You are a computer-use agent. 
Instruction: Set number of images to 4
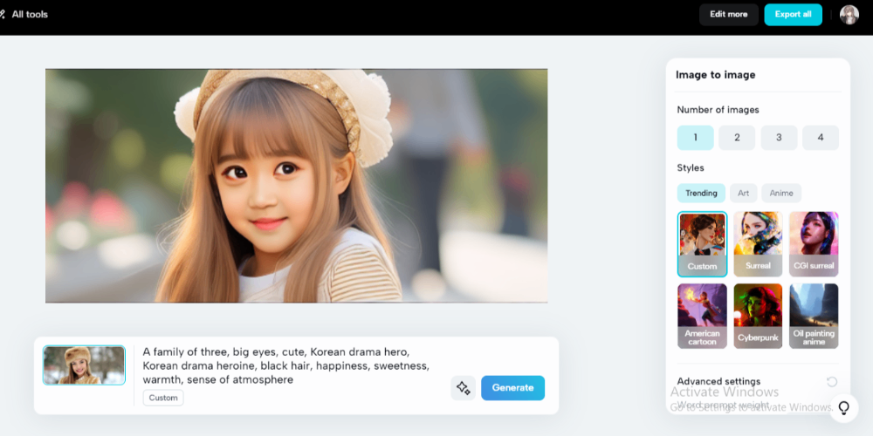[820, 138]
